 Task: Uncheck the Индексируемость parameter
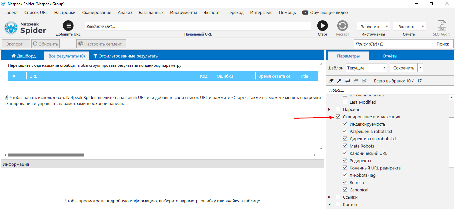[345, 124]
